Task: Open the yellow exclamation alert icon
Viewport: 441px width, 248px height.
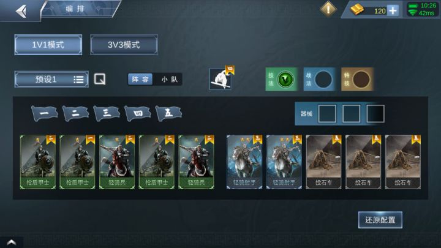Action: [328, 9]
